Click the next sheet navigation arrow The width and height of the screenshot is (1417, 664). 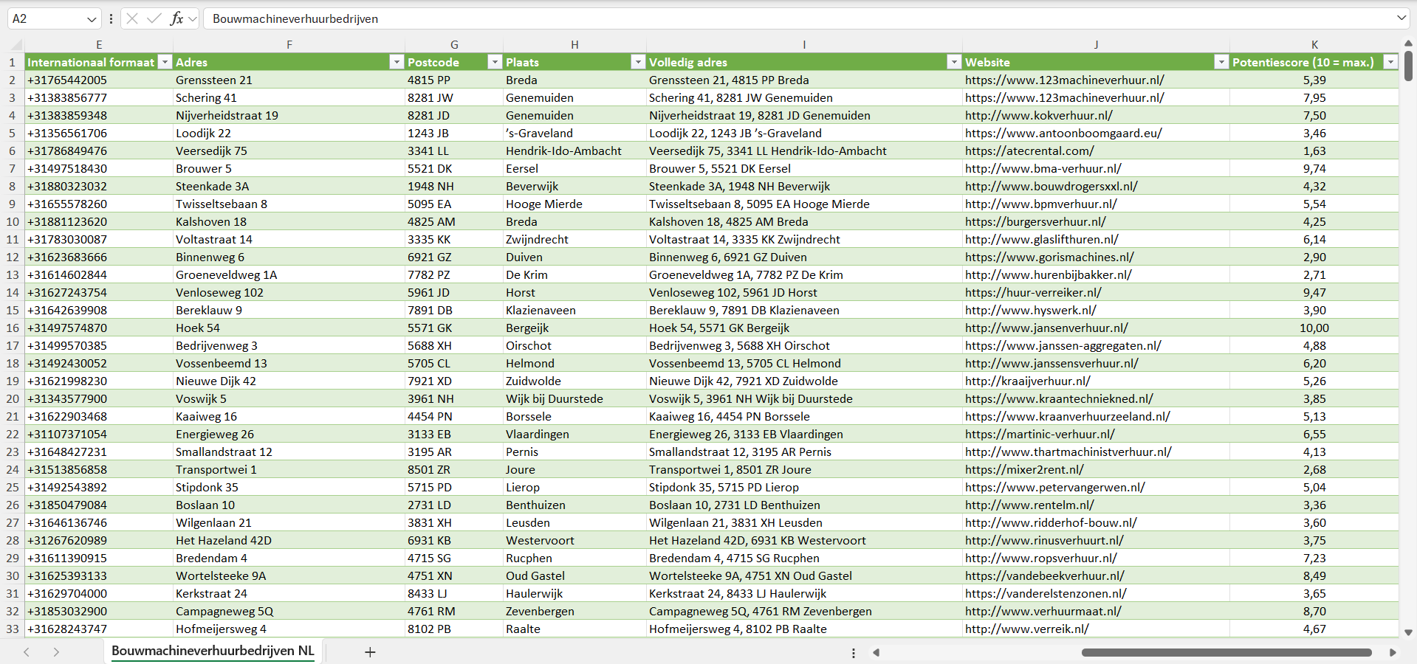(56, 652)
